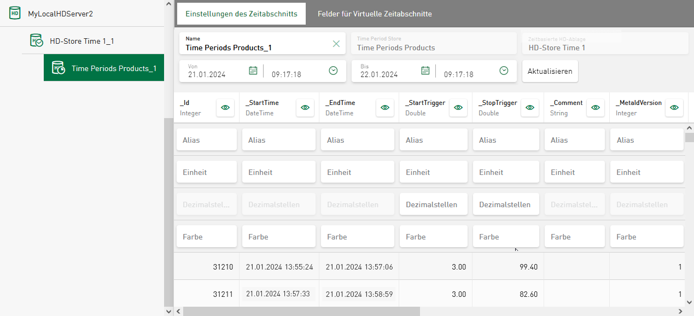Select the Einstellungen des Zeitabschnitts tab
Image resolution: width=694 pixels, height=316 pixels.
(241, 14)
